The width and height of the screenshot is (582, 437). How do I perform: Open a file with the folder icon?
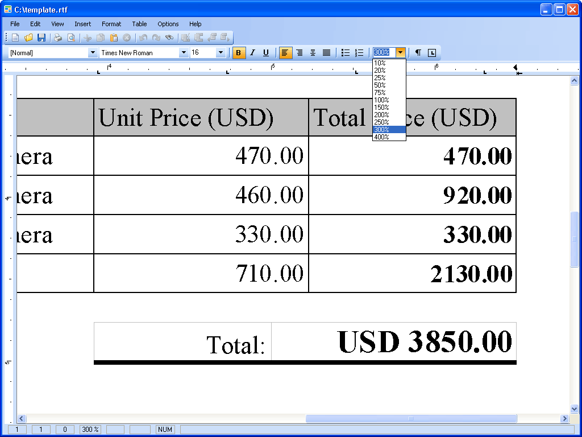pyautogui.click(x=28, y=38)
